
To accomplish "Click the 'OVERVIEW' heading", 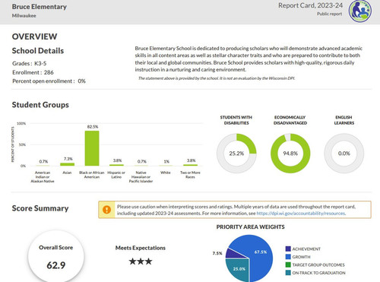I will click(34, 36).
